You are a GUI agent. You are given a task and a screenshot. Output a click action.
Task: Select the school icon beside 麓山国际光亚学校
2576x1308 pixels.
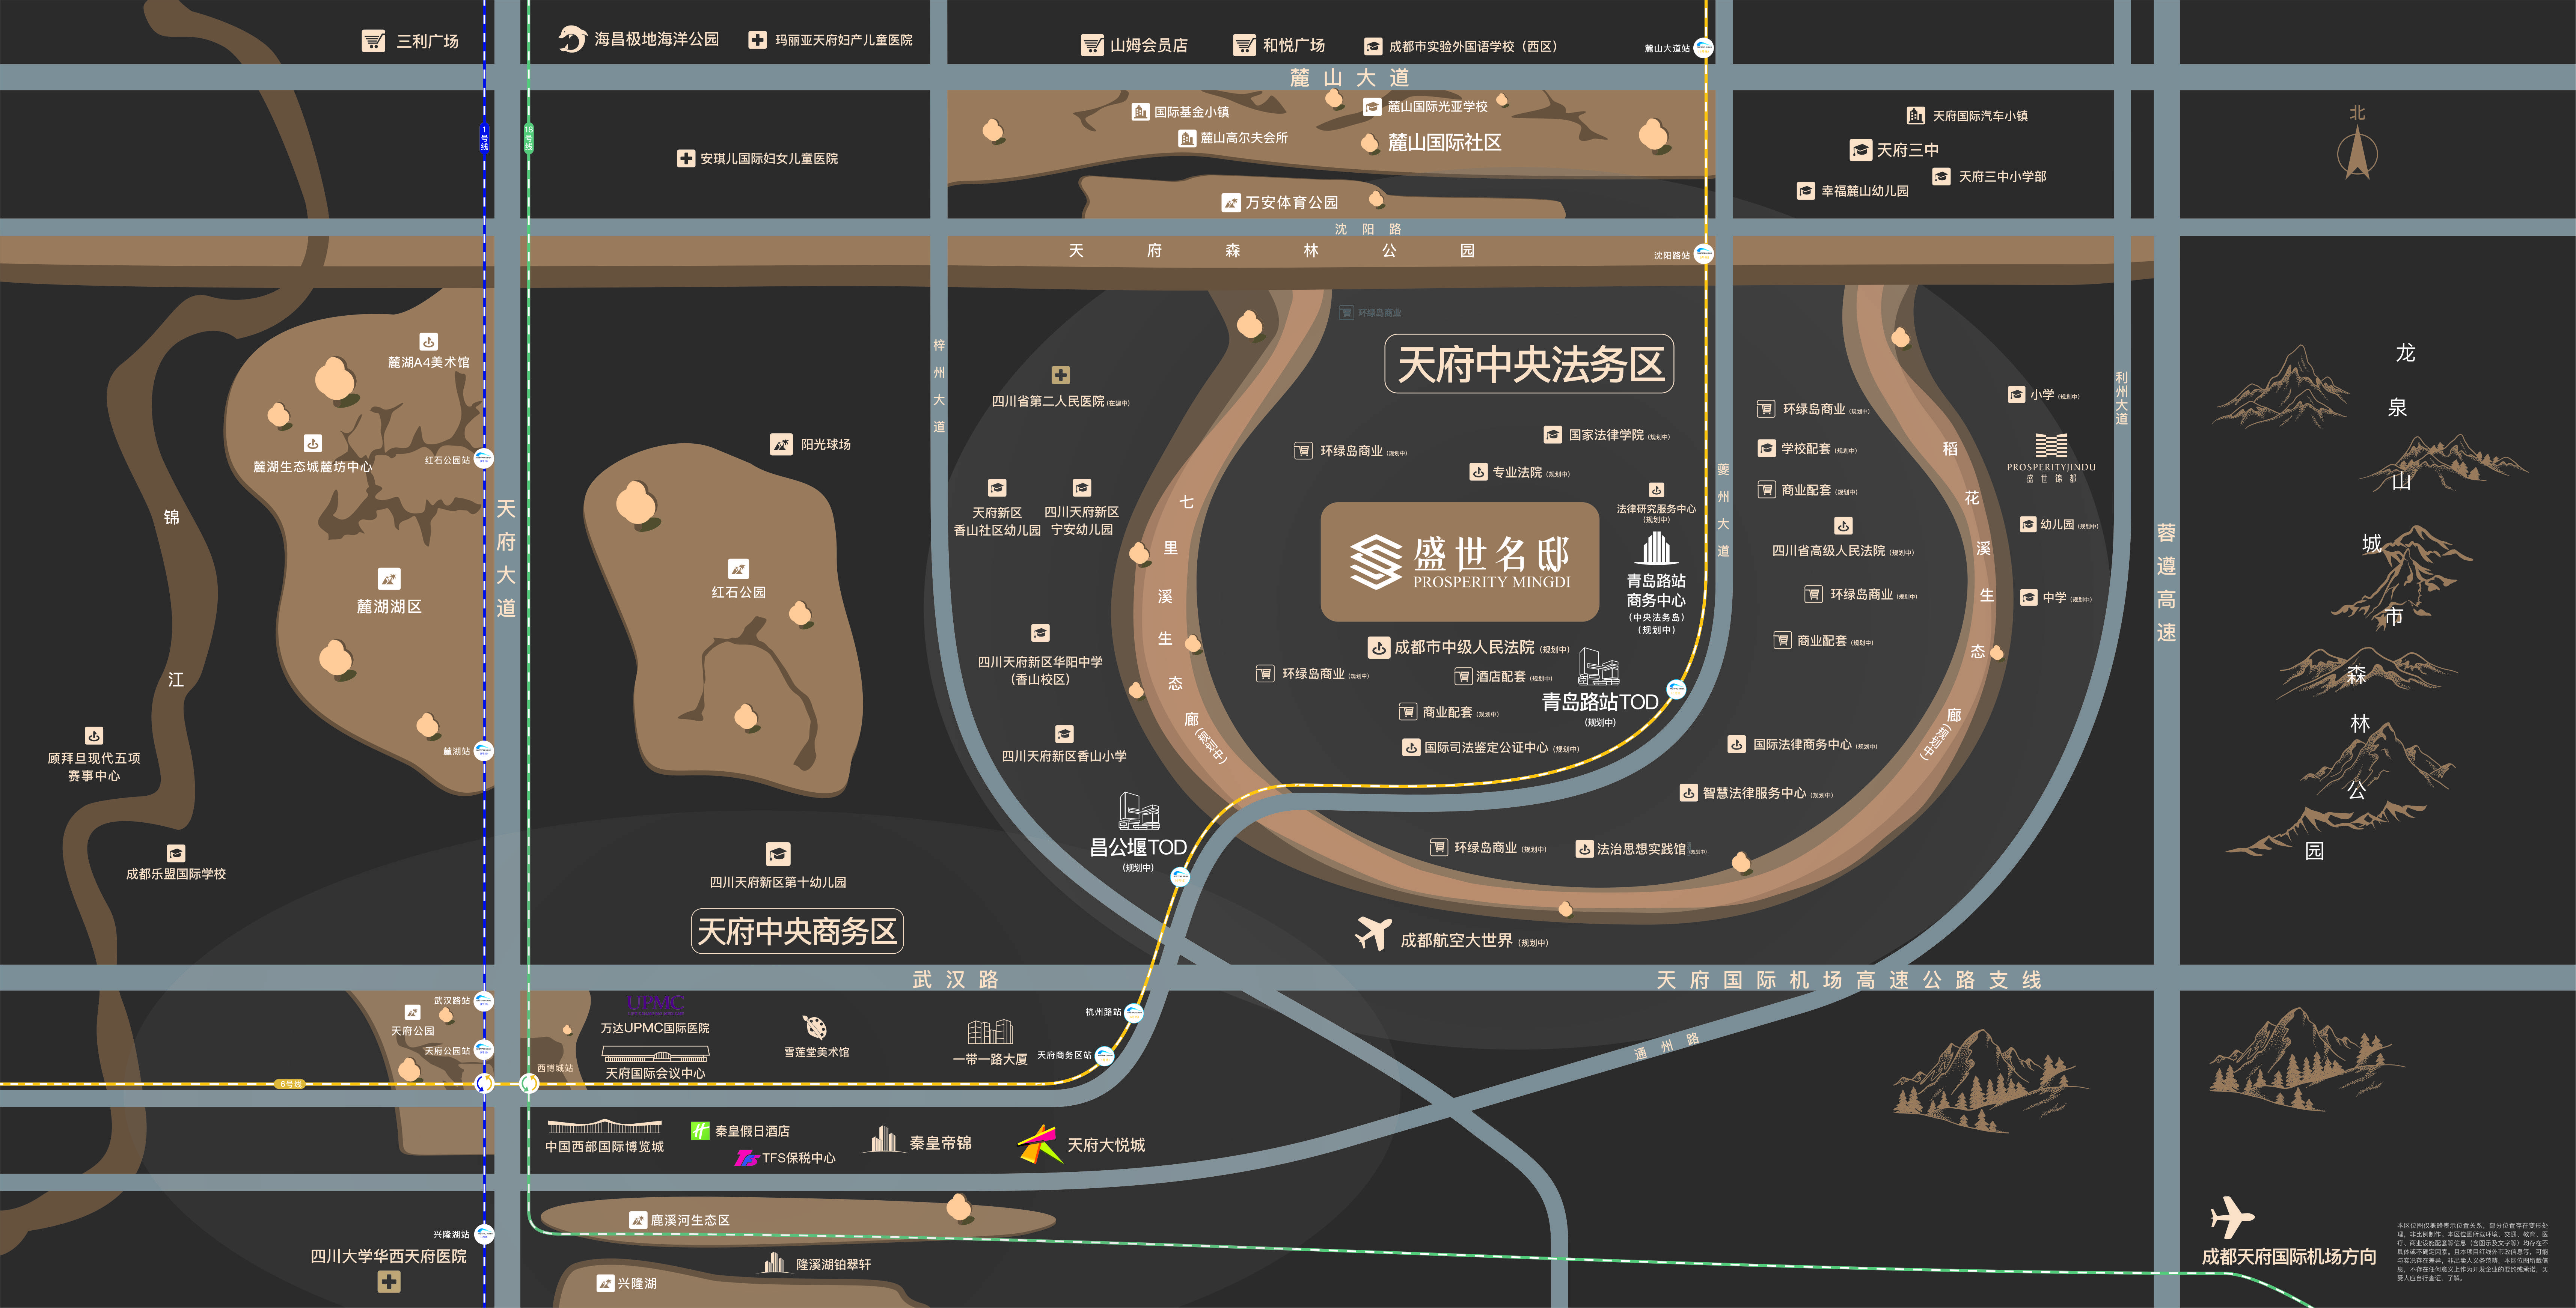point(1372,107)
